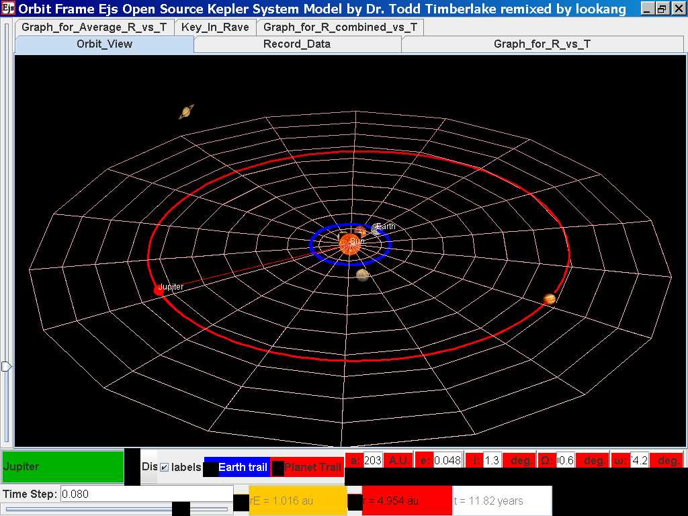This screenshot has width=688, height=516.
Task: Toggle the labels checkbox
Action: [x=164, y=468]
